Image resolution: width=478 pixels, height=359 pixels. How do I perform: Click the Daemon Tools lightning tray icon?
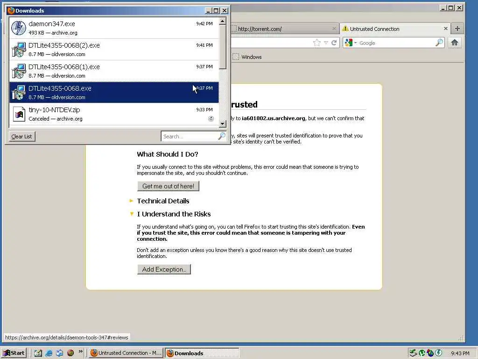(x=439, y=353)
